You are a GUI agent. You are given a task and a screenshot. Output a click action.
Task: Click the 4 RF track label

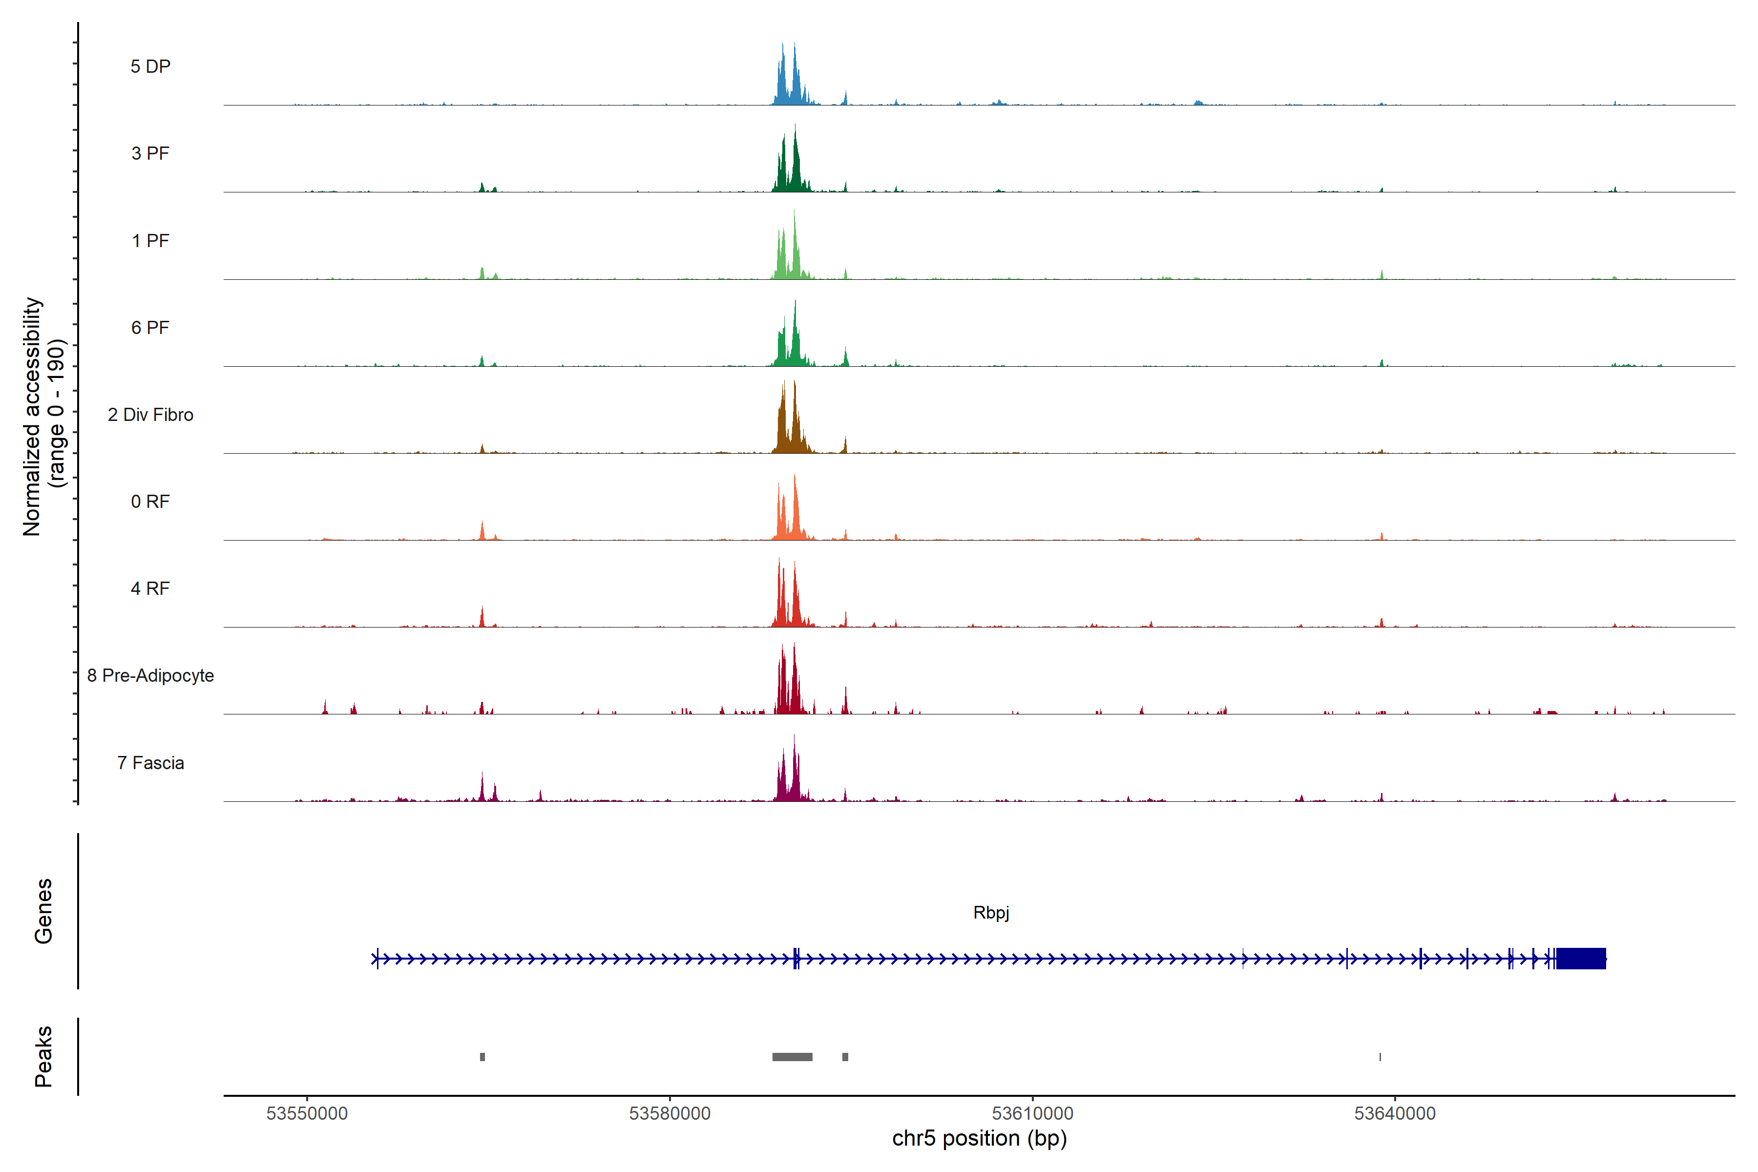point(150,588)
